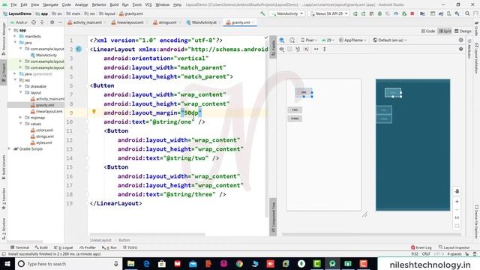Select linearlayout.xml in project tree
This screenshot has height=270, width=480.
(x=46, y=112)
